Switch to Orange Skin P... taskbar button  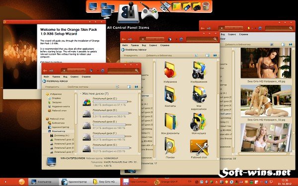167,182
